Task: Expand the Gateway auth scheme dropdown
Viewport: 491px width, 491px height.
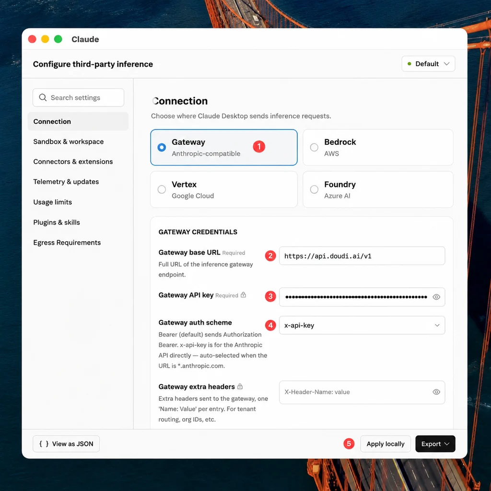Action: pos(362,326)
